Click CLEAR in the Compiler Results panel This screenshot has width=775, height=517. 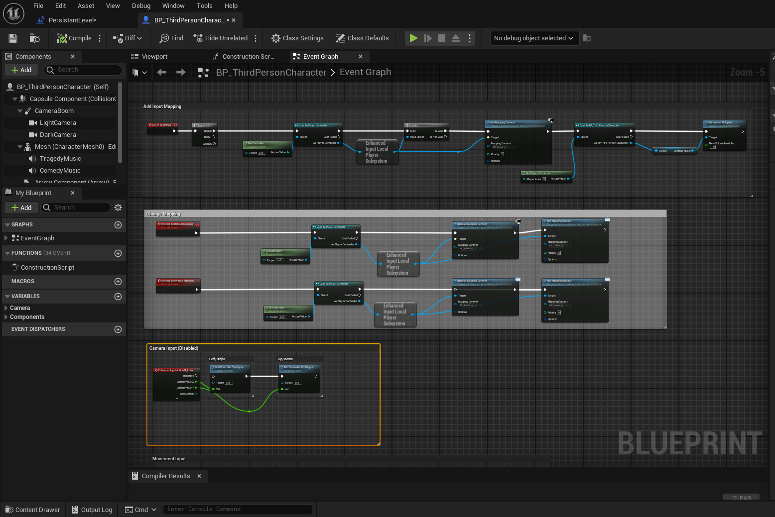741,498
